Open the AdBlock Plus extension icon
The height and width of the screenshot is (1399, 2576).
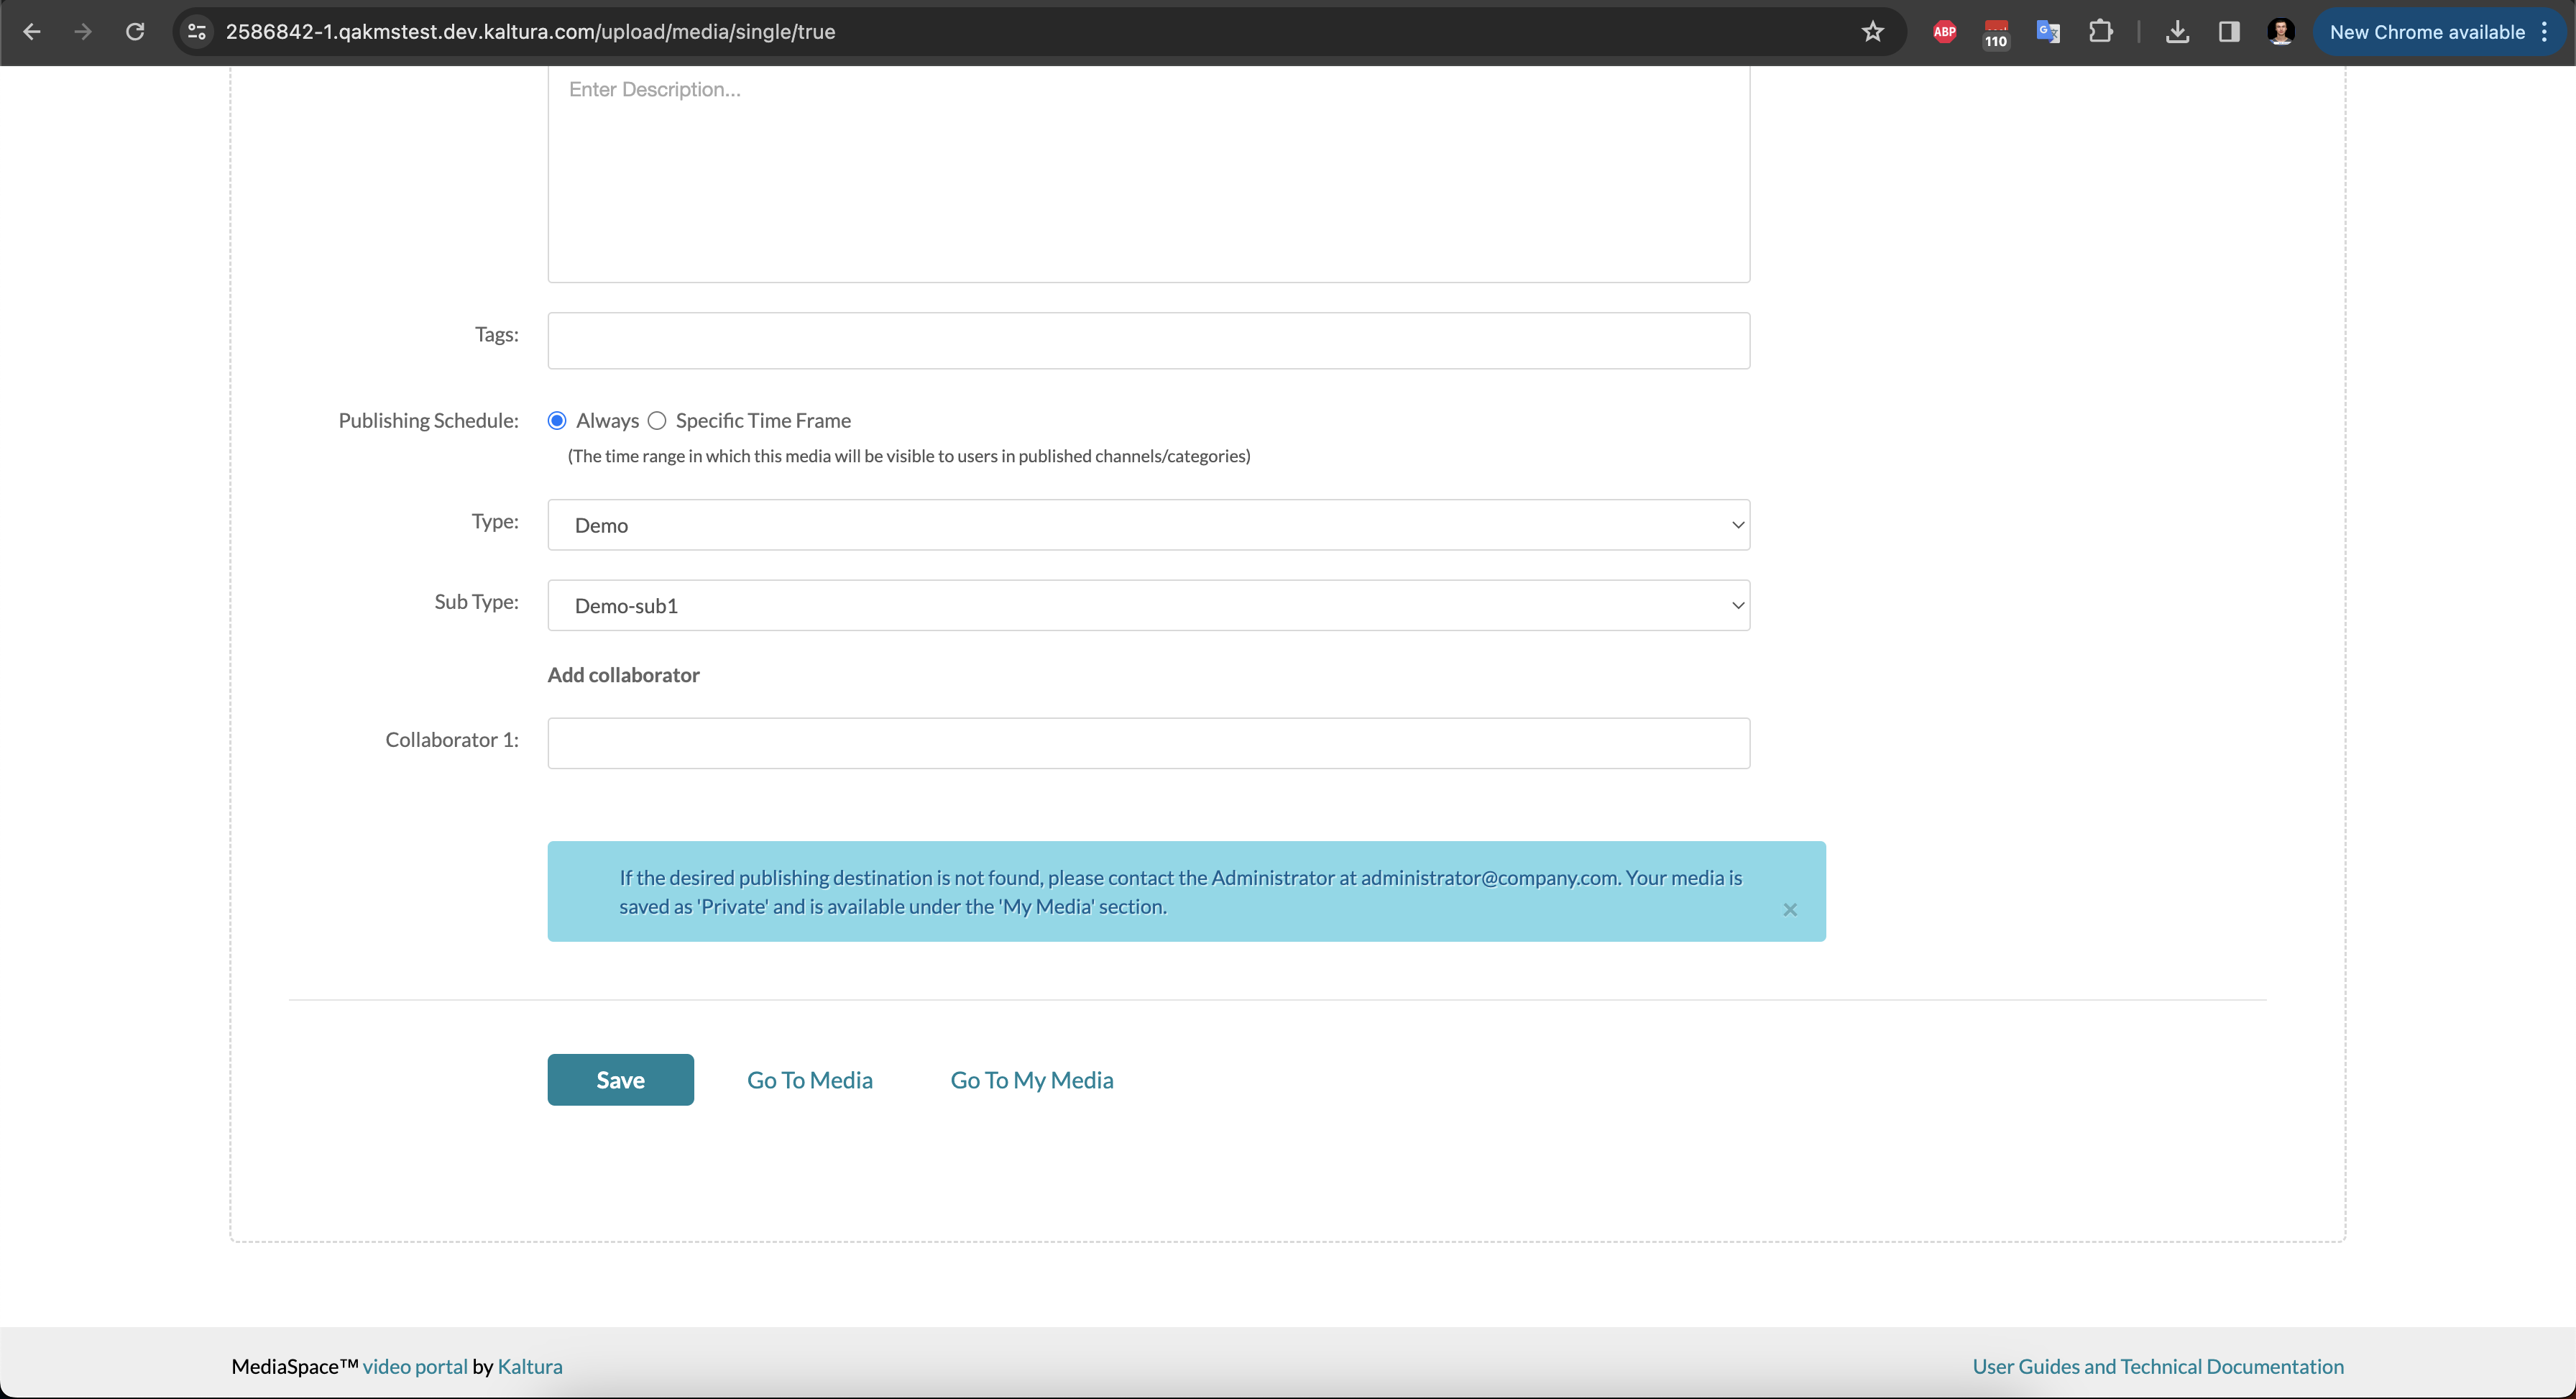coord(1944,32)
